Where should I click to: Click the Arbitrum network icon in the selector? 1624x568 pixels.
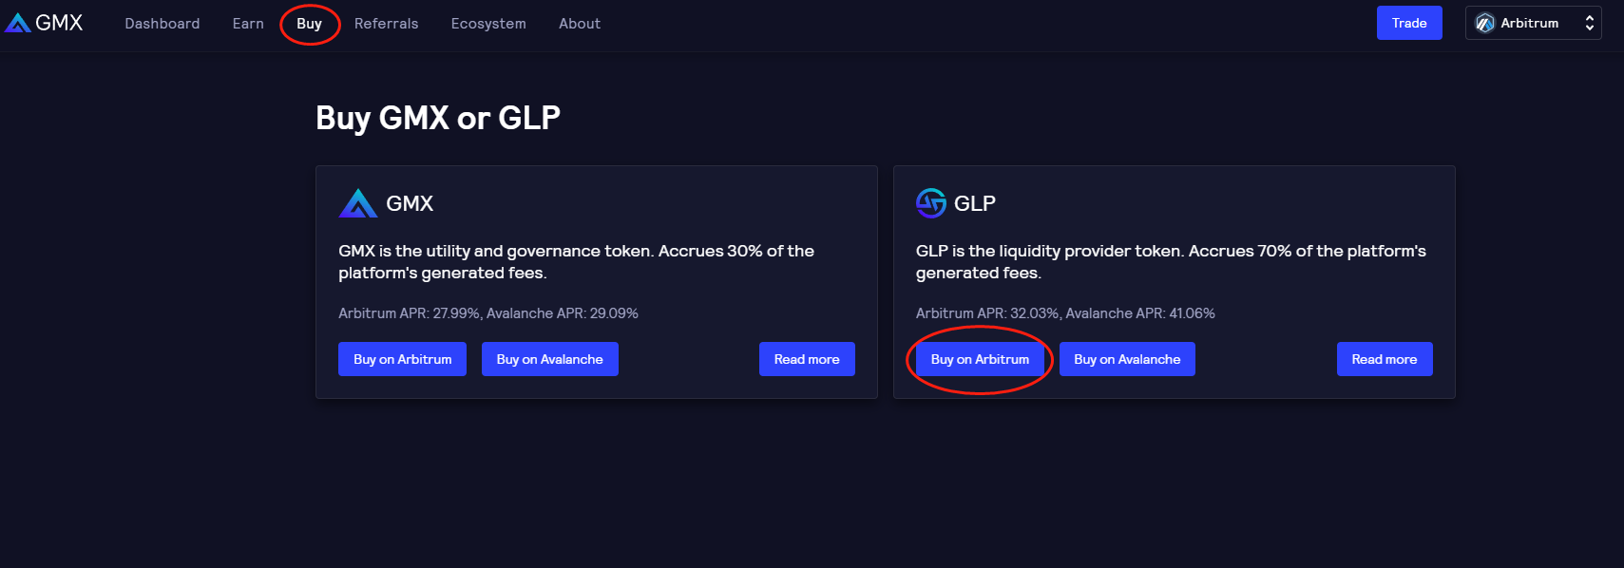click(x=1484, y=24)
